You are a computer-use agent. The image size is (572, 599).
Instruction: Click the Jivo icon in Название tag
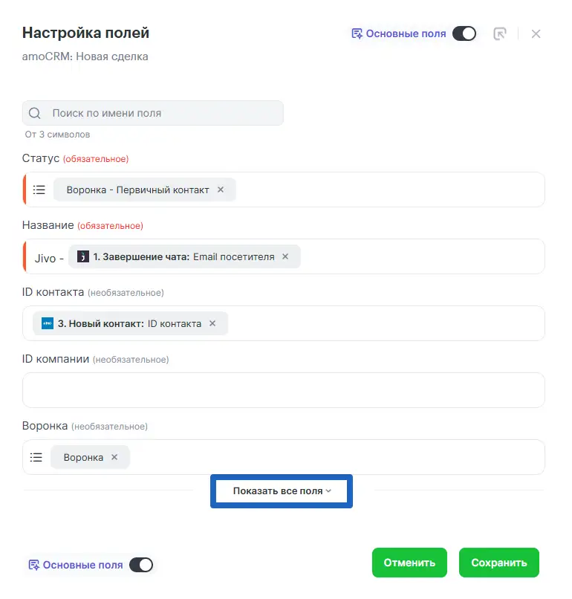[83, 256]
